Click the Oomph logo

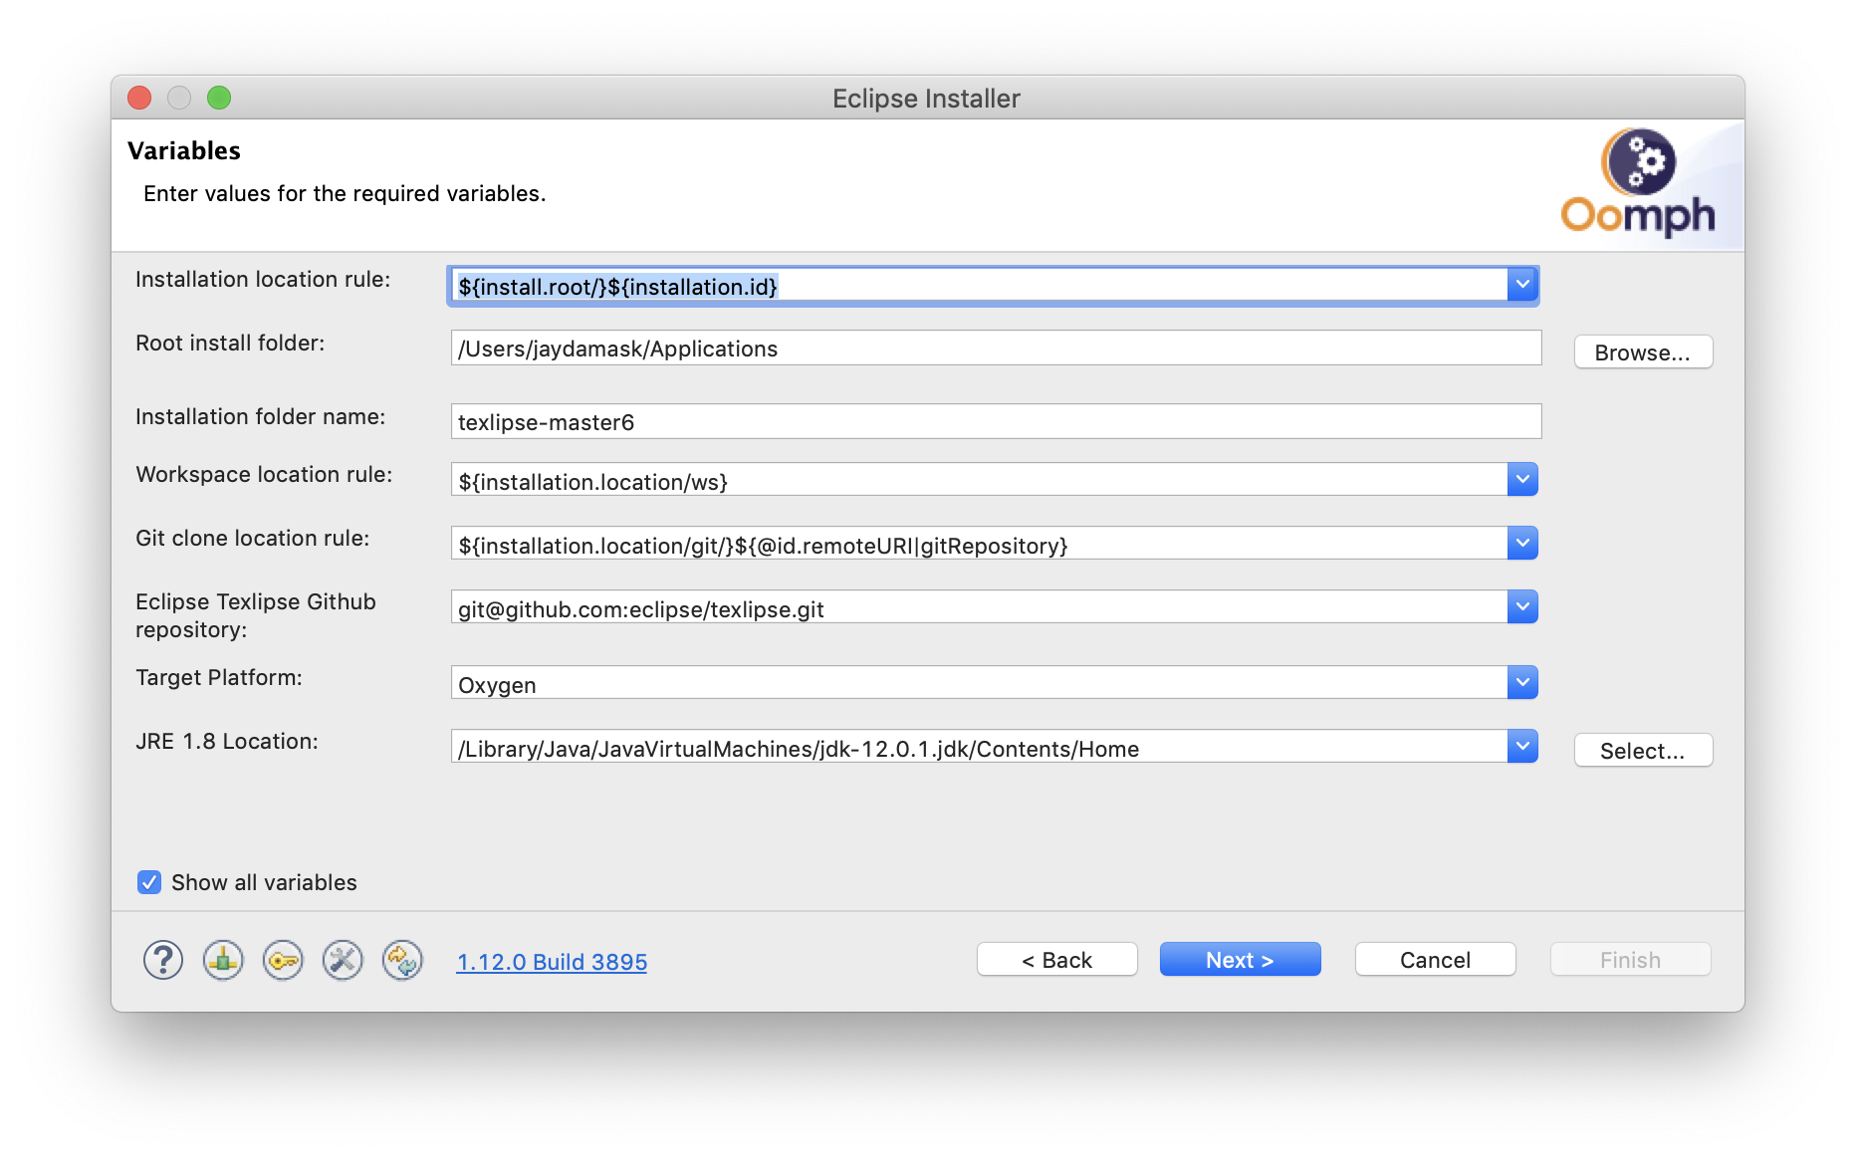(x=1638, y=184)
